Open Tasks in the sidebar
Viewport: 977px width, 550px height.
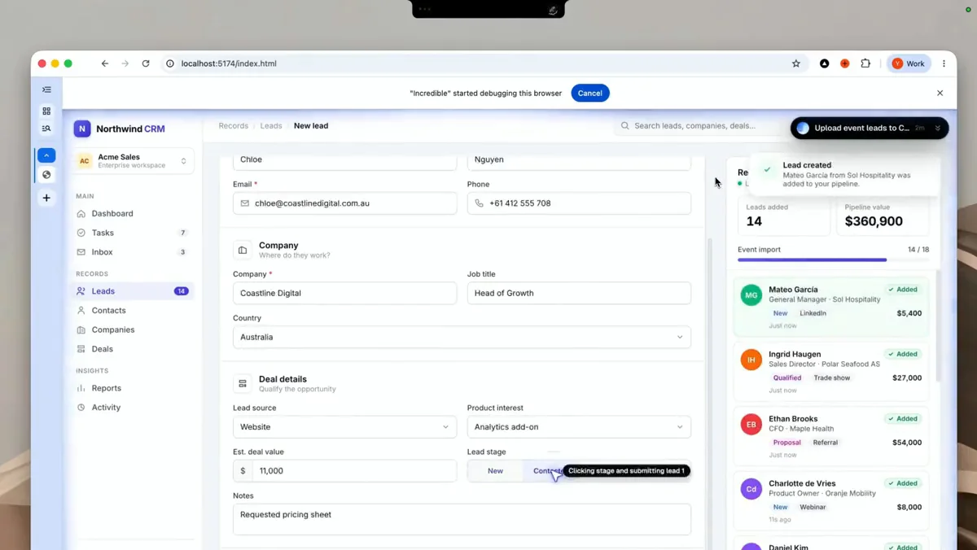134,233
